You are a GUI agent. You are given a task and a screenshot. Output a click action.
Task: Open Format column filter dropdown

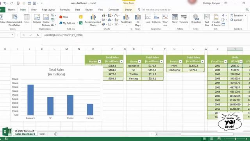[180, 61]
